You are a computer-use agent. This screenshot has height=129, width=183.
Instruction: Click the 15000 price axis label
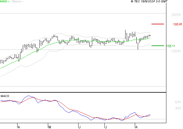tap(176, 51)
